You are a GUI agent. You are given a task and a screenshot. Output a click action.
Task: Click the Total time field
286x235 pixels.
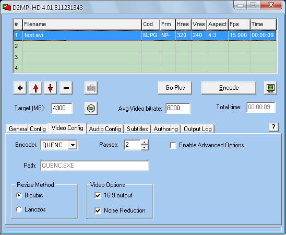click(x=261, y=107)
